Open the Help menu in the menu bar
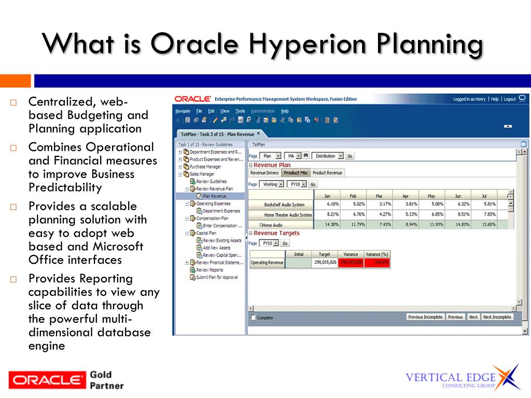 285,111
